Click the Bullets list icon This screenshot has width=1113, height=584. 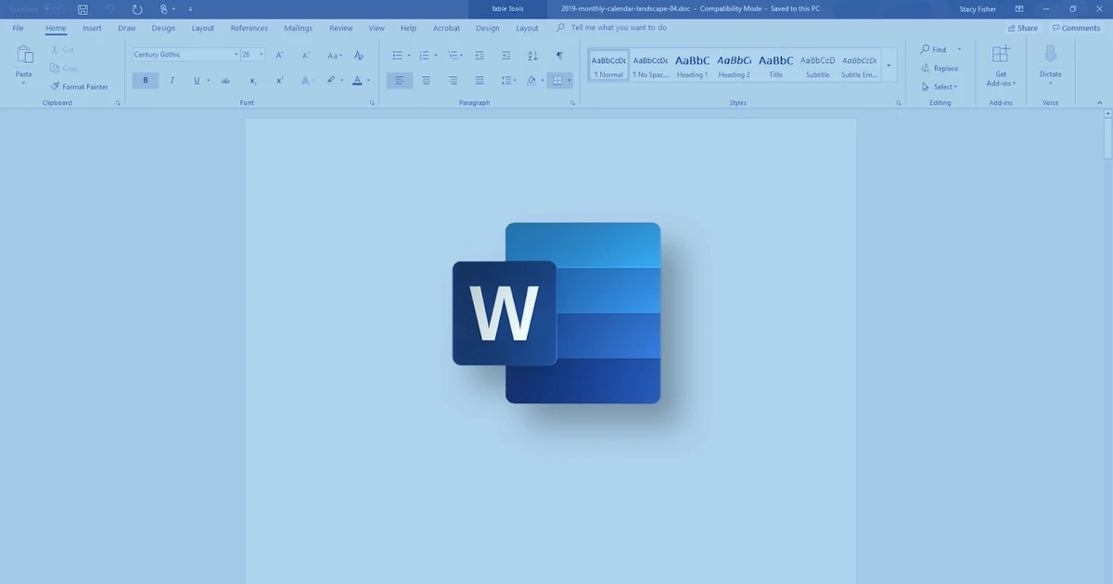pos(397,55)
